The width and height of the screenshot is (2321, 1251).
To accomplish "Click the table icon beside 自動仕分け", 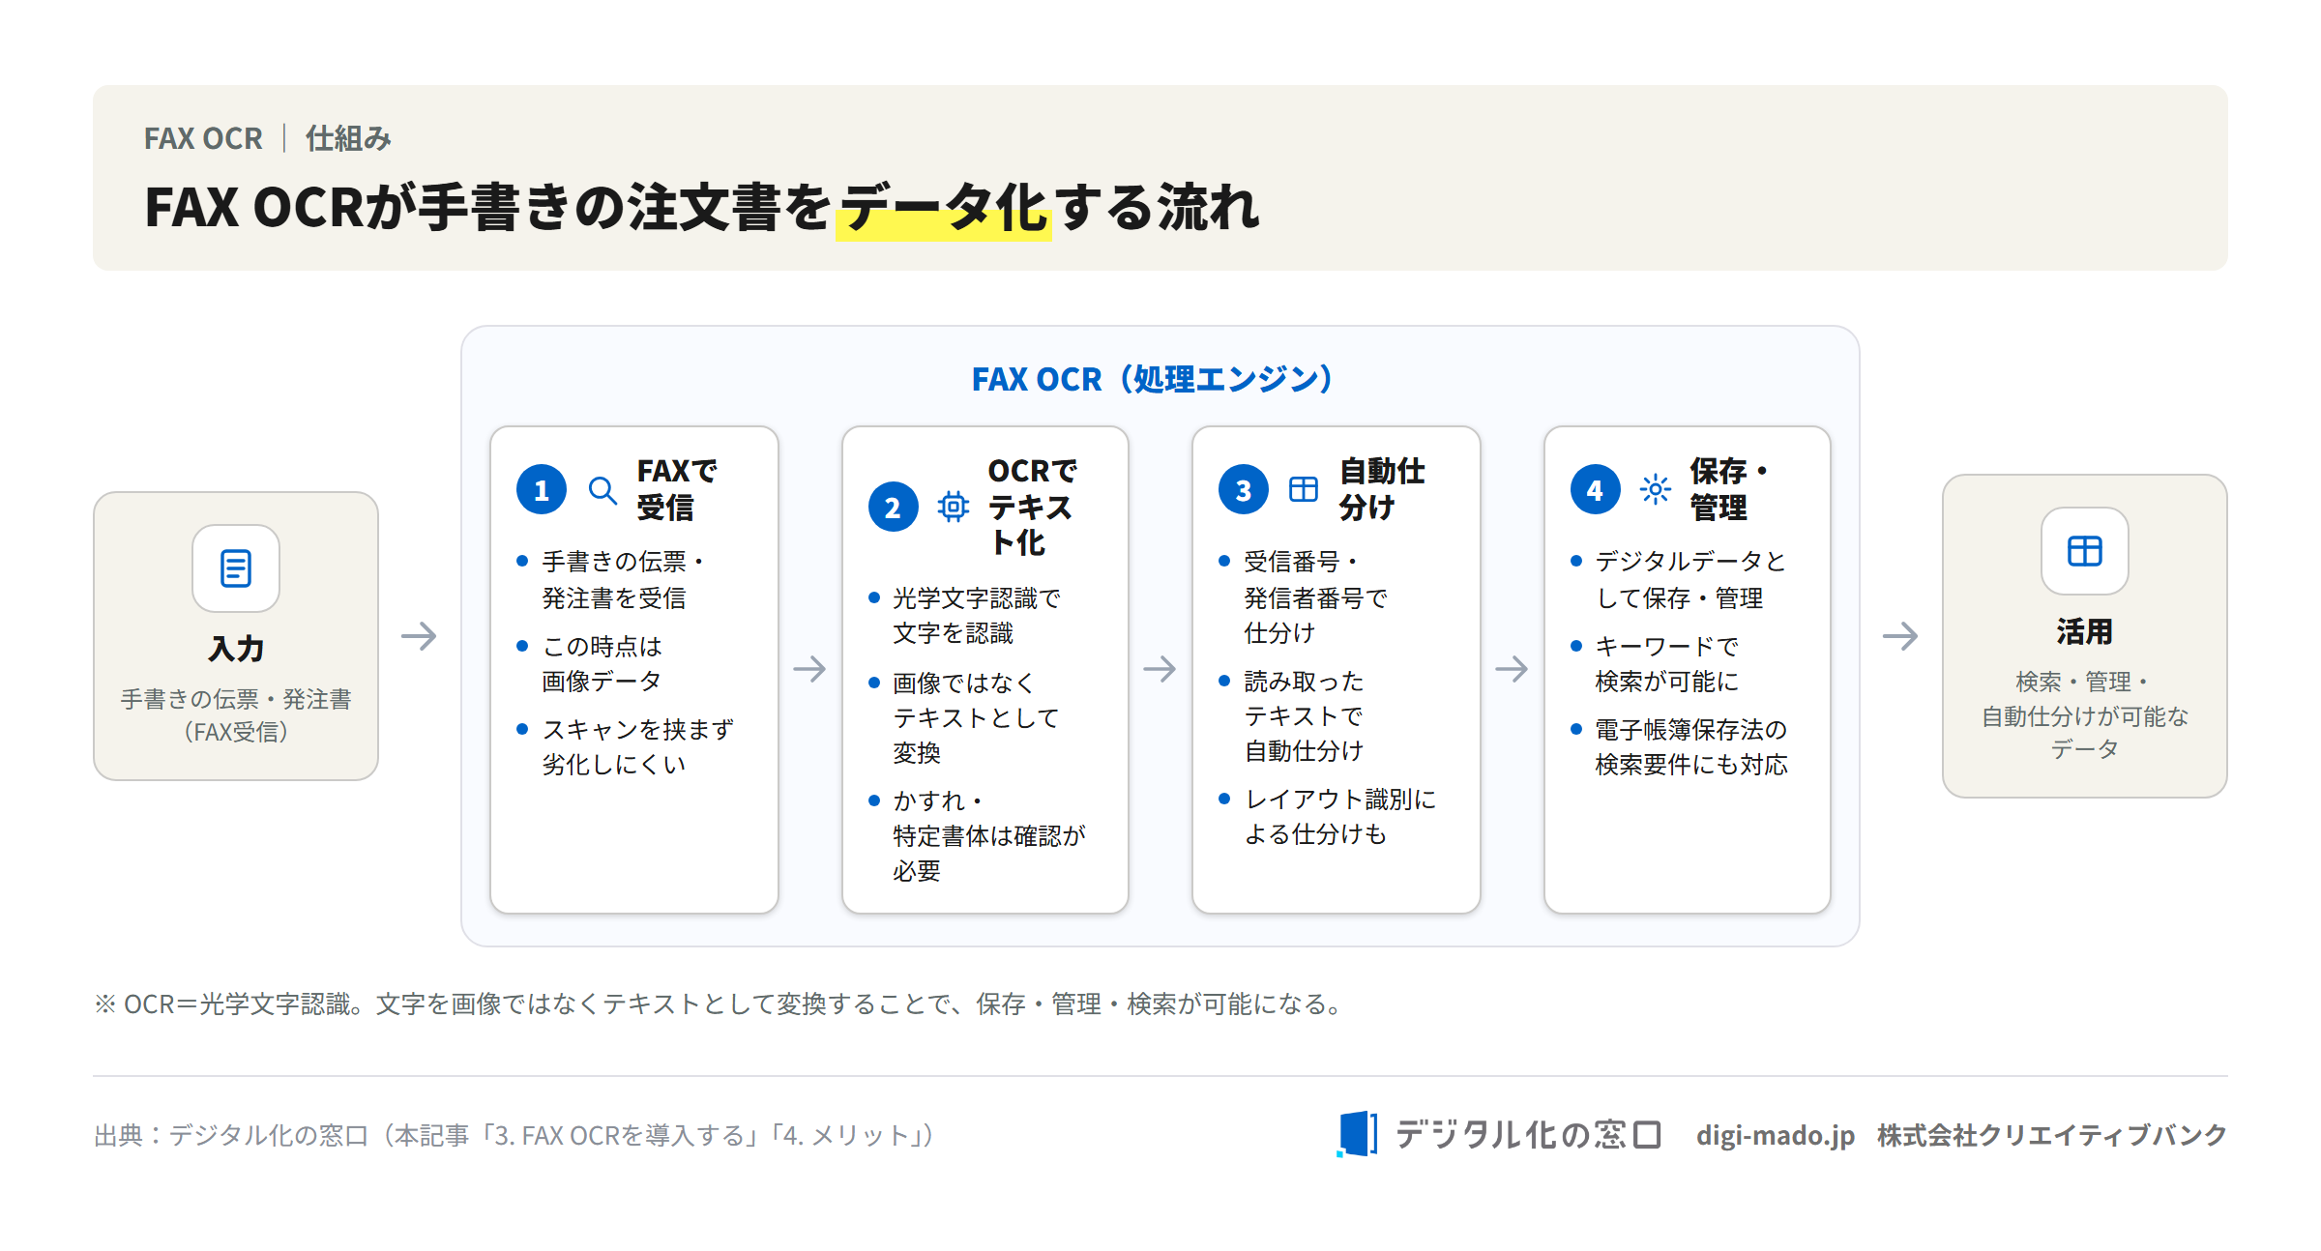I will click(1304, 489).
